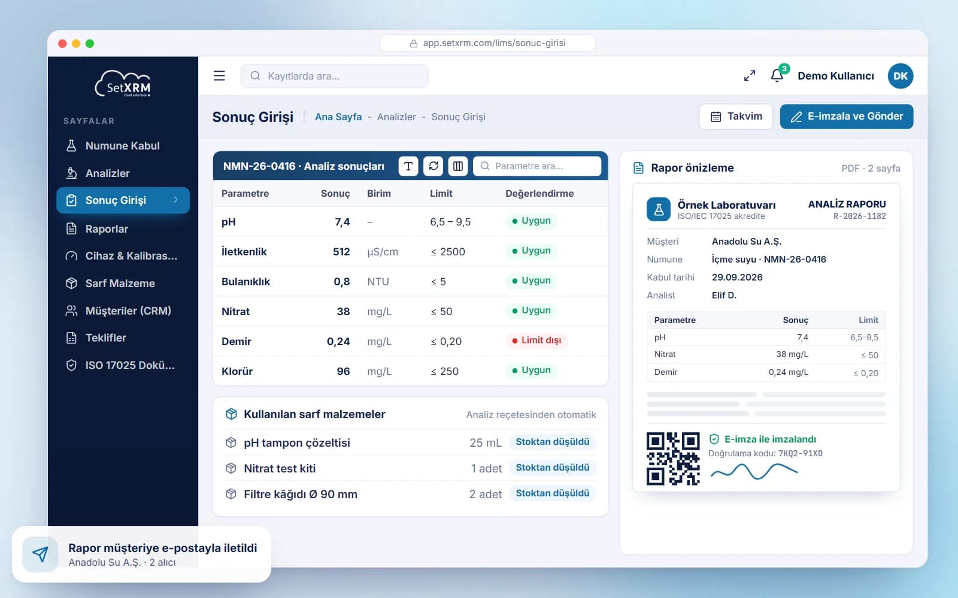Refresh analysis results via refresh icon
This screenshot has width=958, height=598.
tap(433, 166)
